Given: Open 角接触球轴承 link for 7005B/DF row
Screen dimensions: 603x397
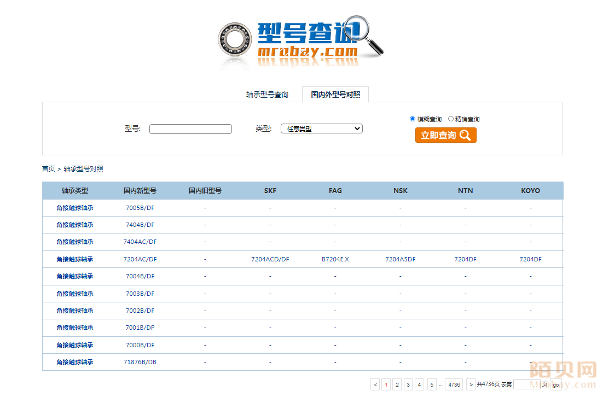Looking at the screenshot, I should [75, 208].
